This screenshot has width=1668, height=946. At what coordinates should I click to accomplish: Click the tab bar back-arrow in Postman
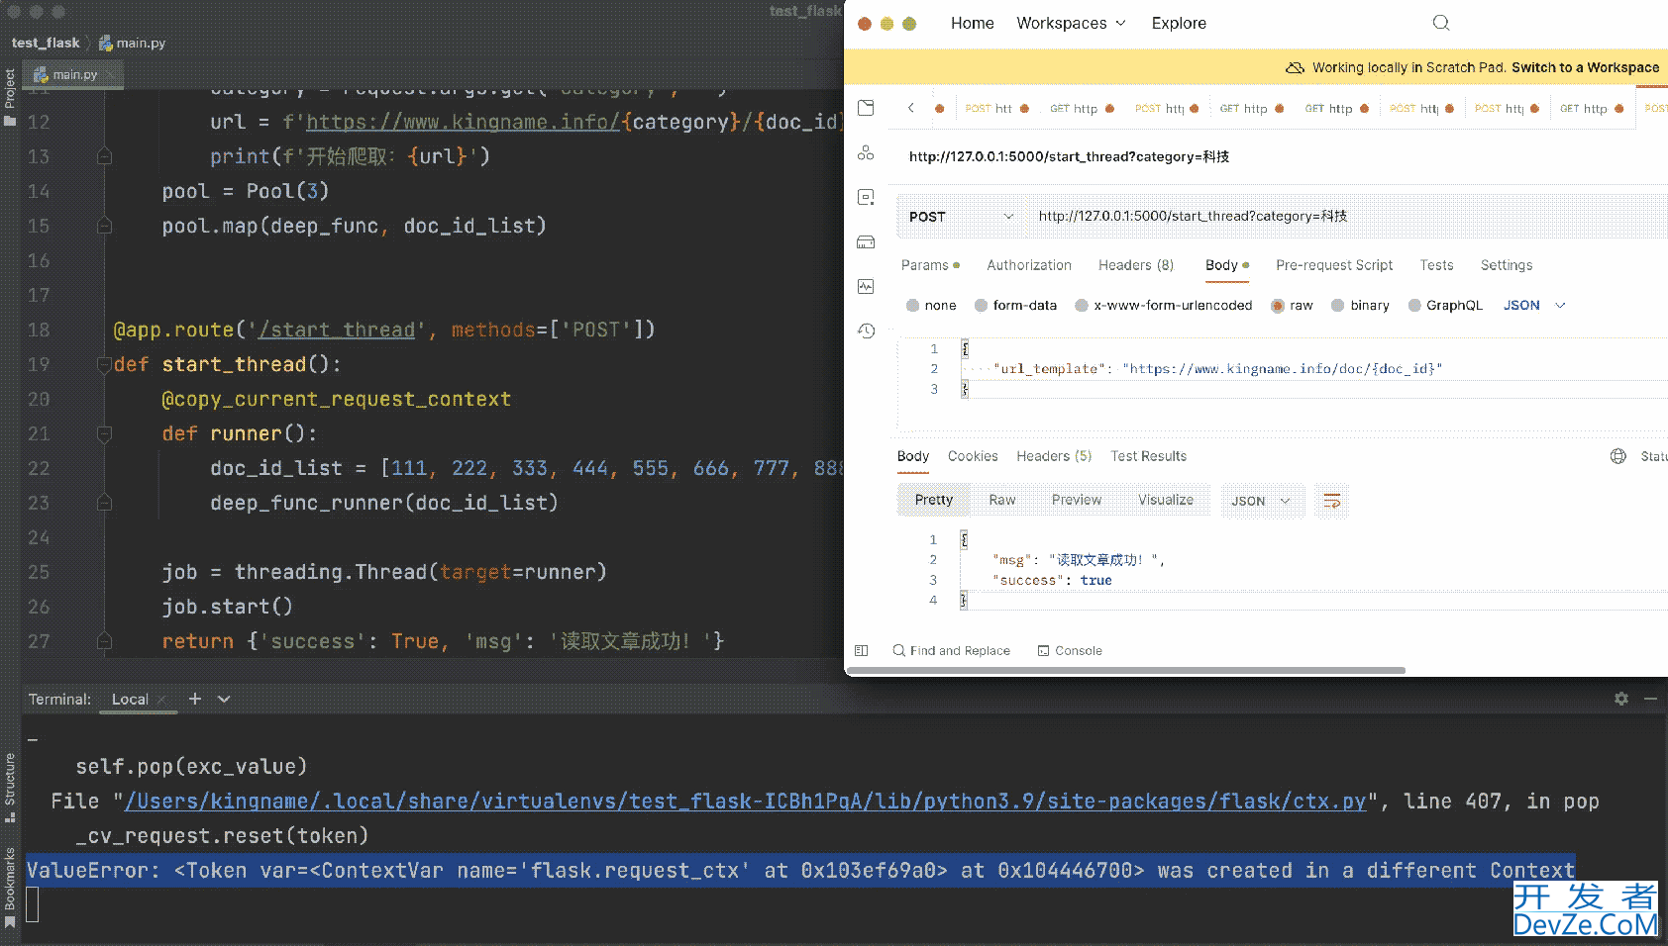point(911,108)
